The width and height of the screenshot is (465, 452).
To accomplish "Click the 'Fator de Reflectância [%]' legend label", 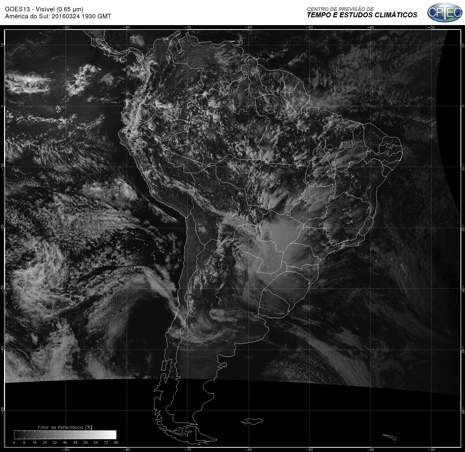I will click(x=65, y=427).
